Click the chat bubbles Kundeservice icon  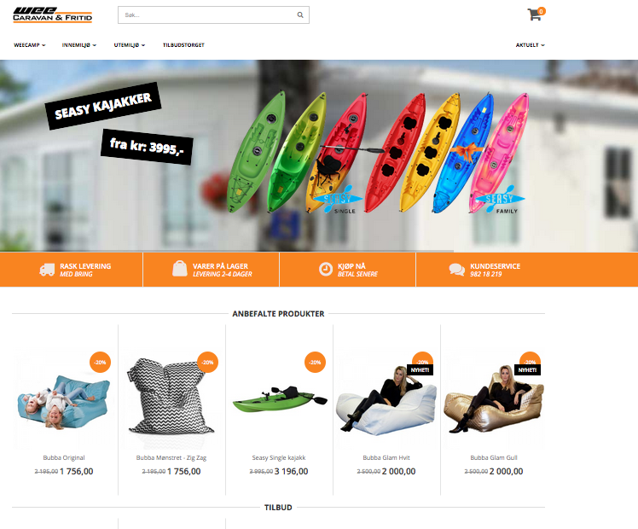click(456, 270)
